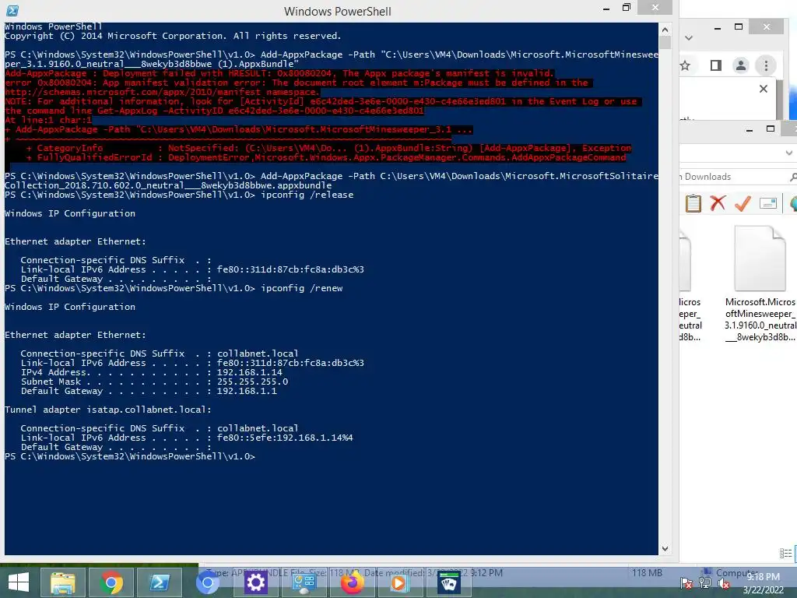Open the Windows Start button
Screen dimensions: 797x598
pos(19,582)
